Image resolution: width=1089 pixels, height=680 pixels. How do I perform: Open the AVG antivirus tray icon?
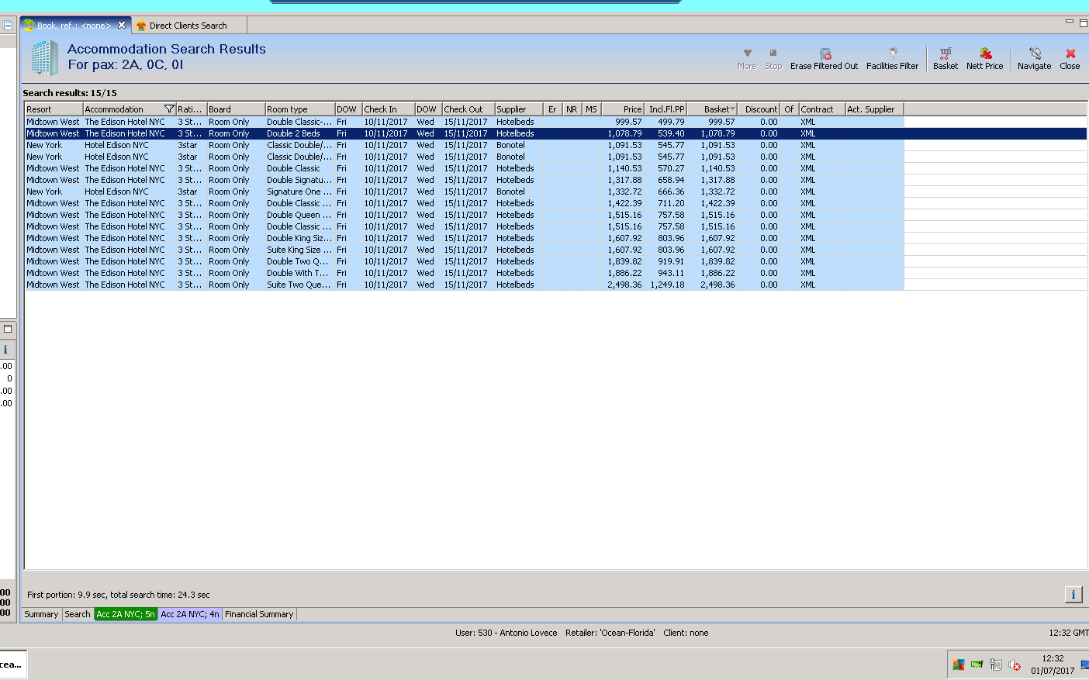959,664
